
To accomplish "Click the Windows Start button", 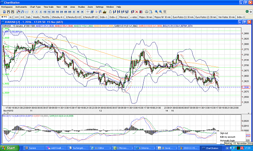I will (x=10, y=148).
